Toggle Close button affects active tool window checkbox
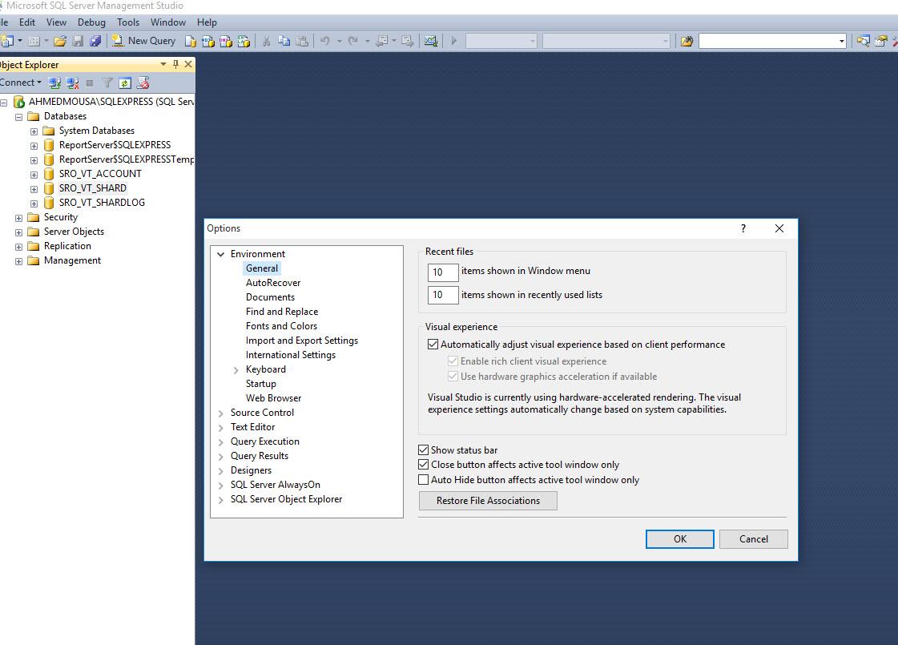This screenshot has width=898, height=645. (x=423, y=465)
